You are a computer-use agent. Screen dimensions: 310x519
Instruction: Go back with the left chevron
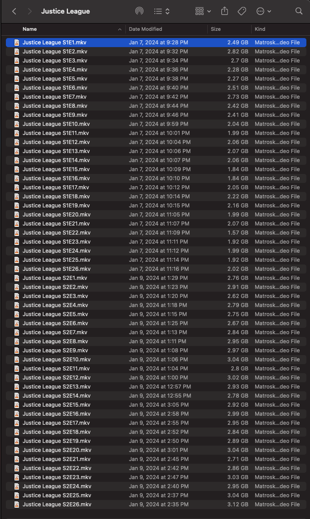coord(14,11)
